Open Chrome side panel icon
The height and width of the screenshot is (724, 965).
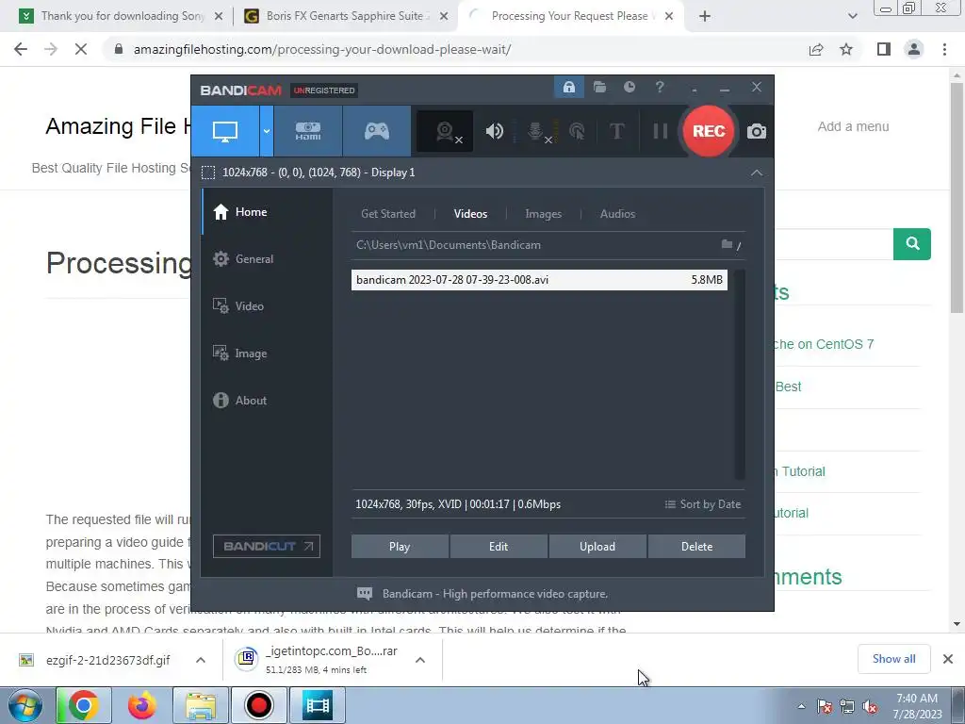click(884, 49)
